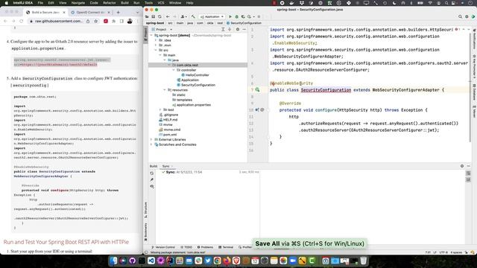Click the Save All toolbar icon

154,16
